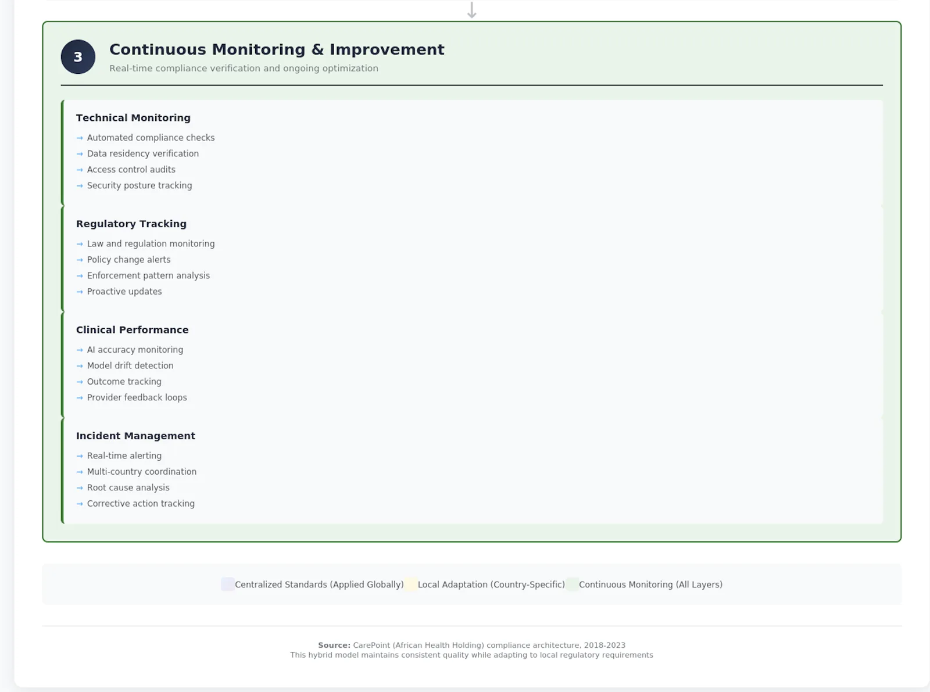This screenshot has height=692, width=930.
Task: Click the Corrective action tracking item
Action: click(141, 504)
